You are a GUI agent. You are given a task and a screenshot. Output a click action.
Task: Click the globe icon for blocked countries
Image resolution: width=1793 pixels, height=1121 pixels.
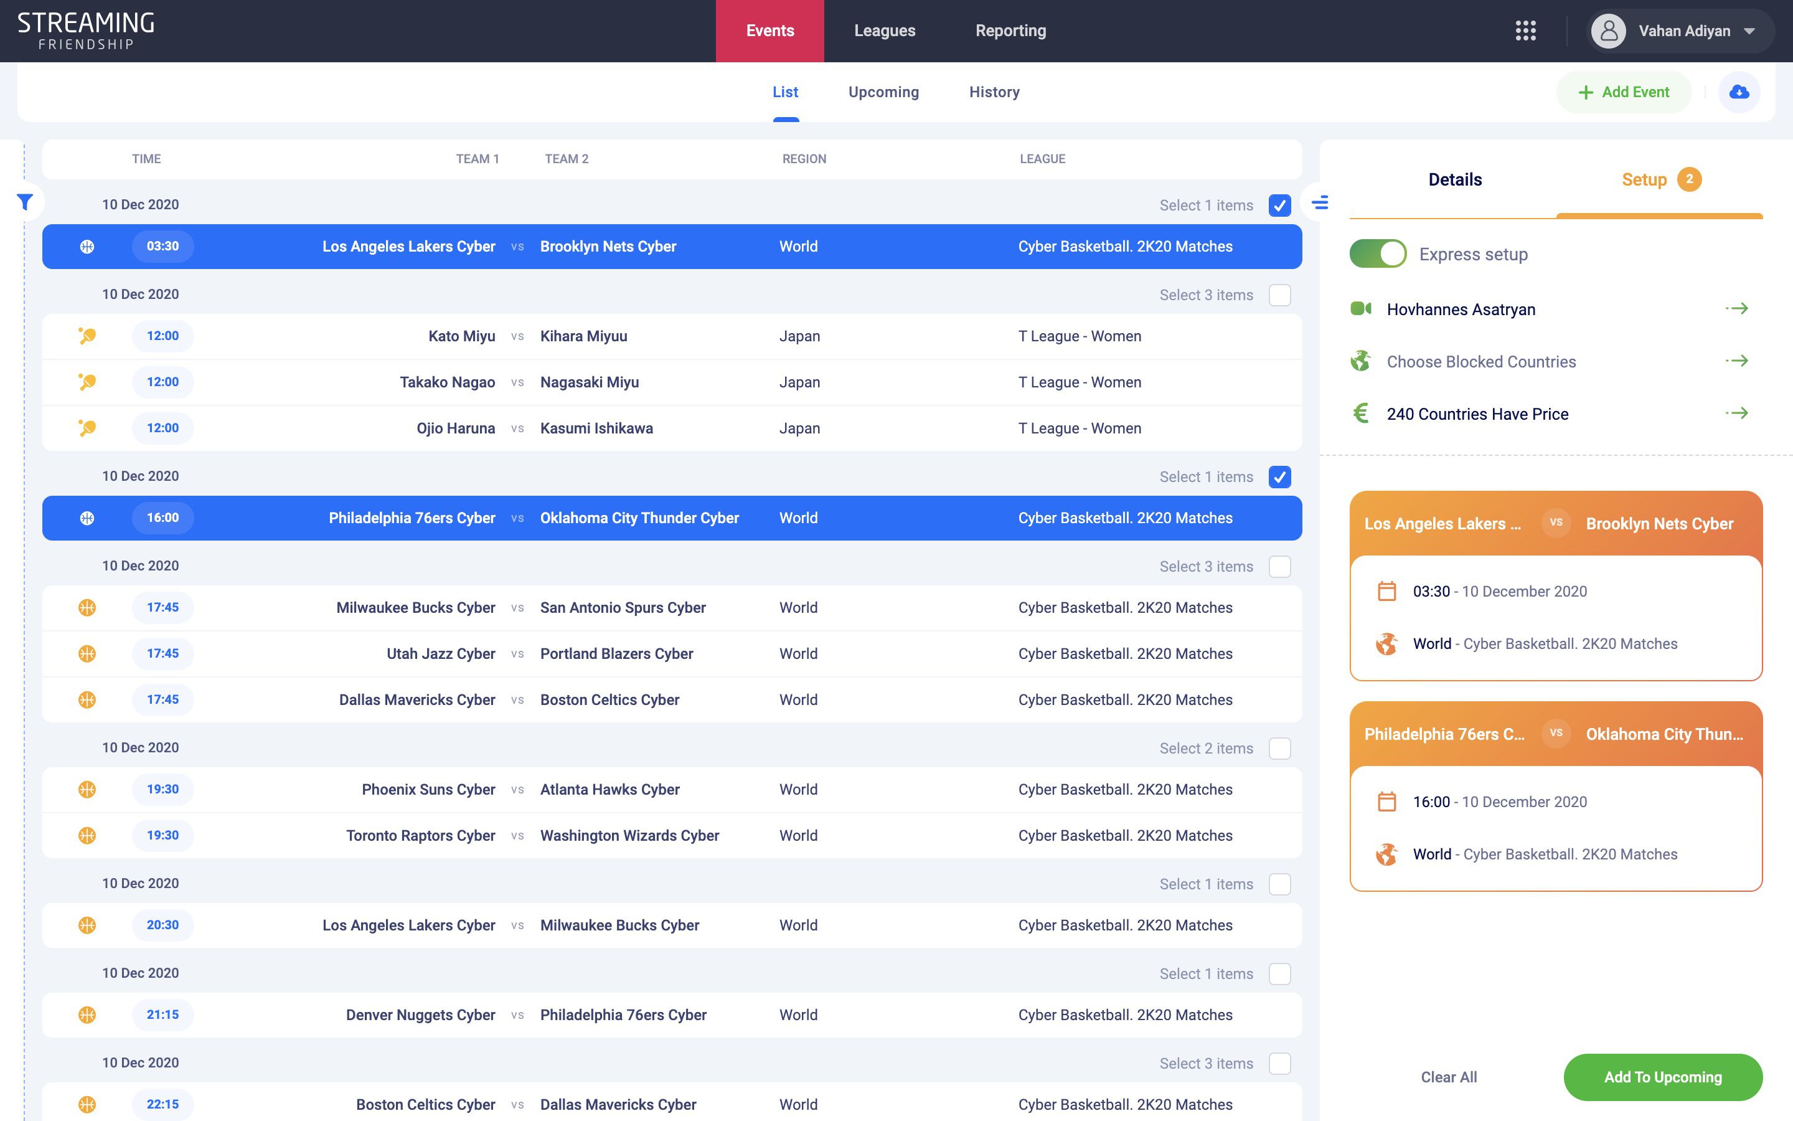[x=1360, y=361]
